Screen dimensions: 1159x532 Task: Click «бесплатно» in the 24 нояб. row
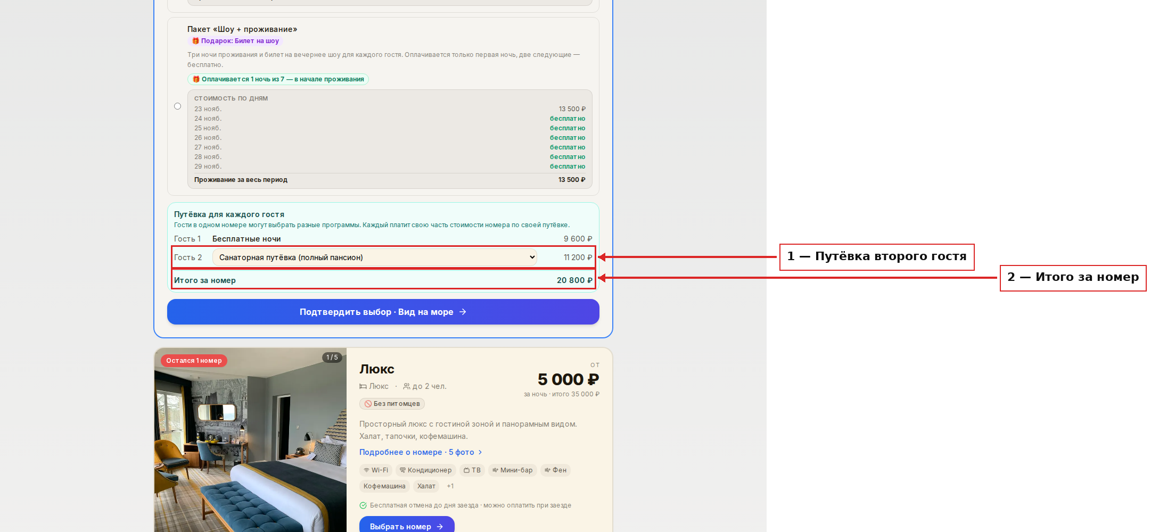(568, 119)
